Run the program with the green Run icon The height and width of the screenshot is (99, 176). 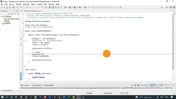(70, 7)
